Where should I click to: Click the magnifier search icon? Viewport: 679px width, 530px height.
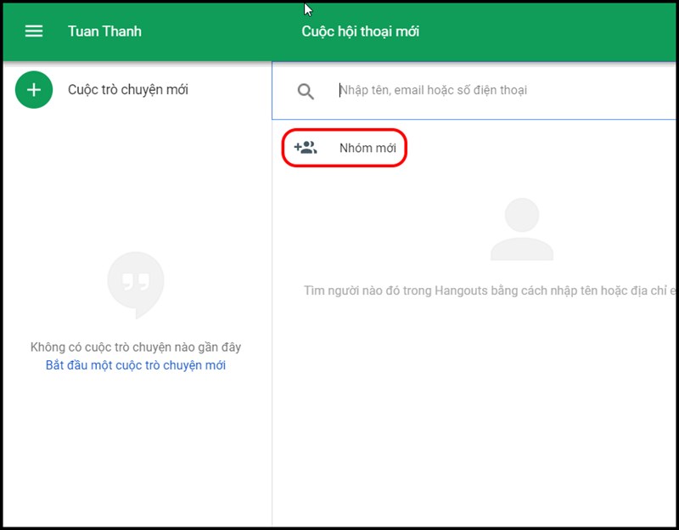pyautogui.click(x=306, y=92)
